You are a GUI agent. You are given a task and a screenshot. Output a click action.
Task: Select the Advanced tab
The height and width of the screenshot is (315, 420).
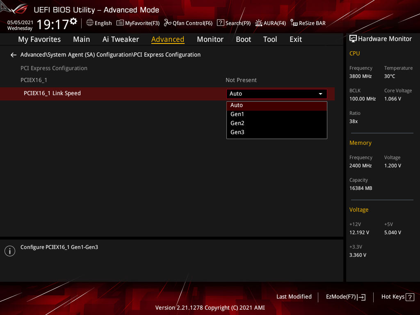coord(168,39)
